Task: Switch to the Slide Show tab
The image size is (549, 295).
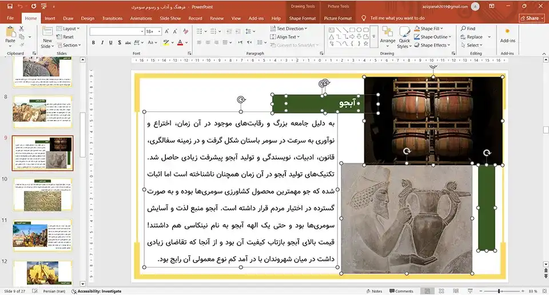Action: [170, 18]
